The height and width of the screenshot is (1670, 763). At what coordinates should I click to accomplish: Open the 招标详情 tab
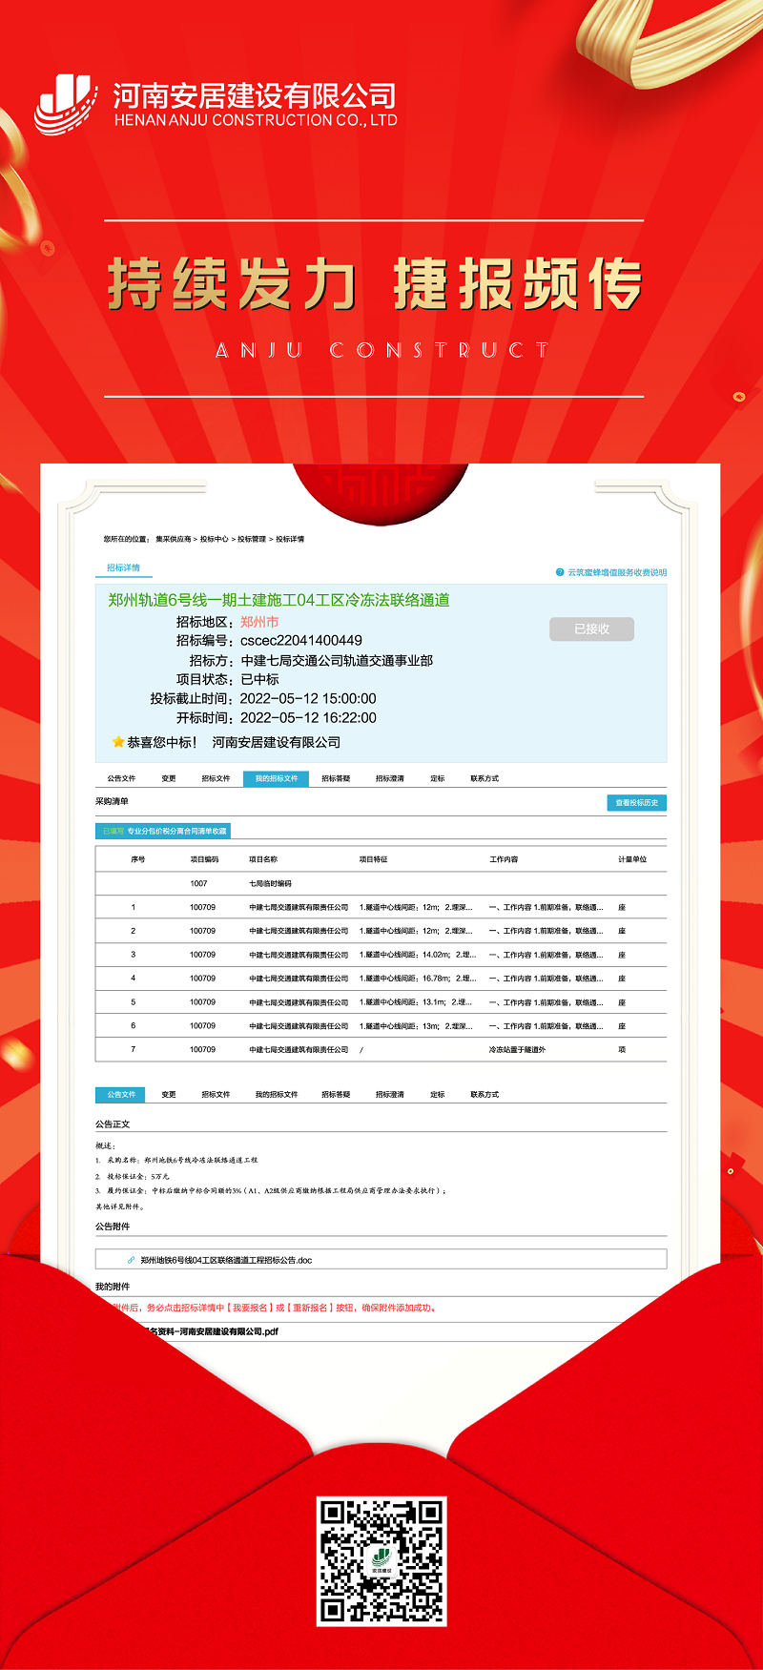[x=124, y=567]
